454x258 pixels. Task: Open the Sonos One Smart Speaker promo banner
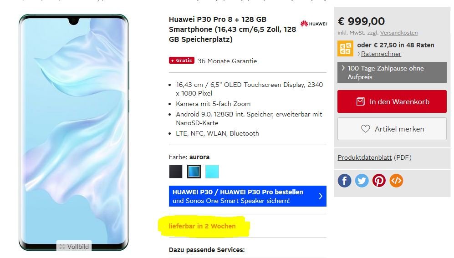(x=248, y=196)
